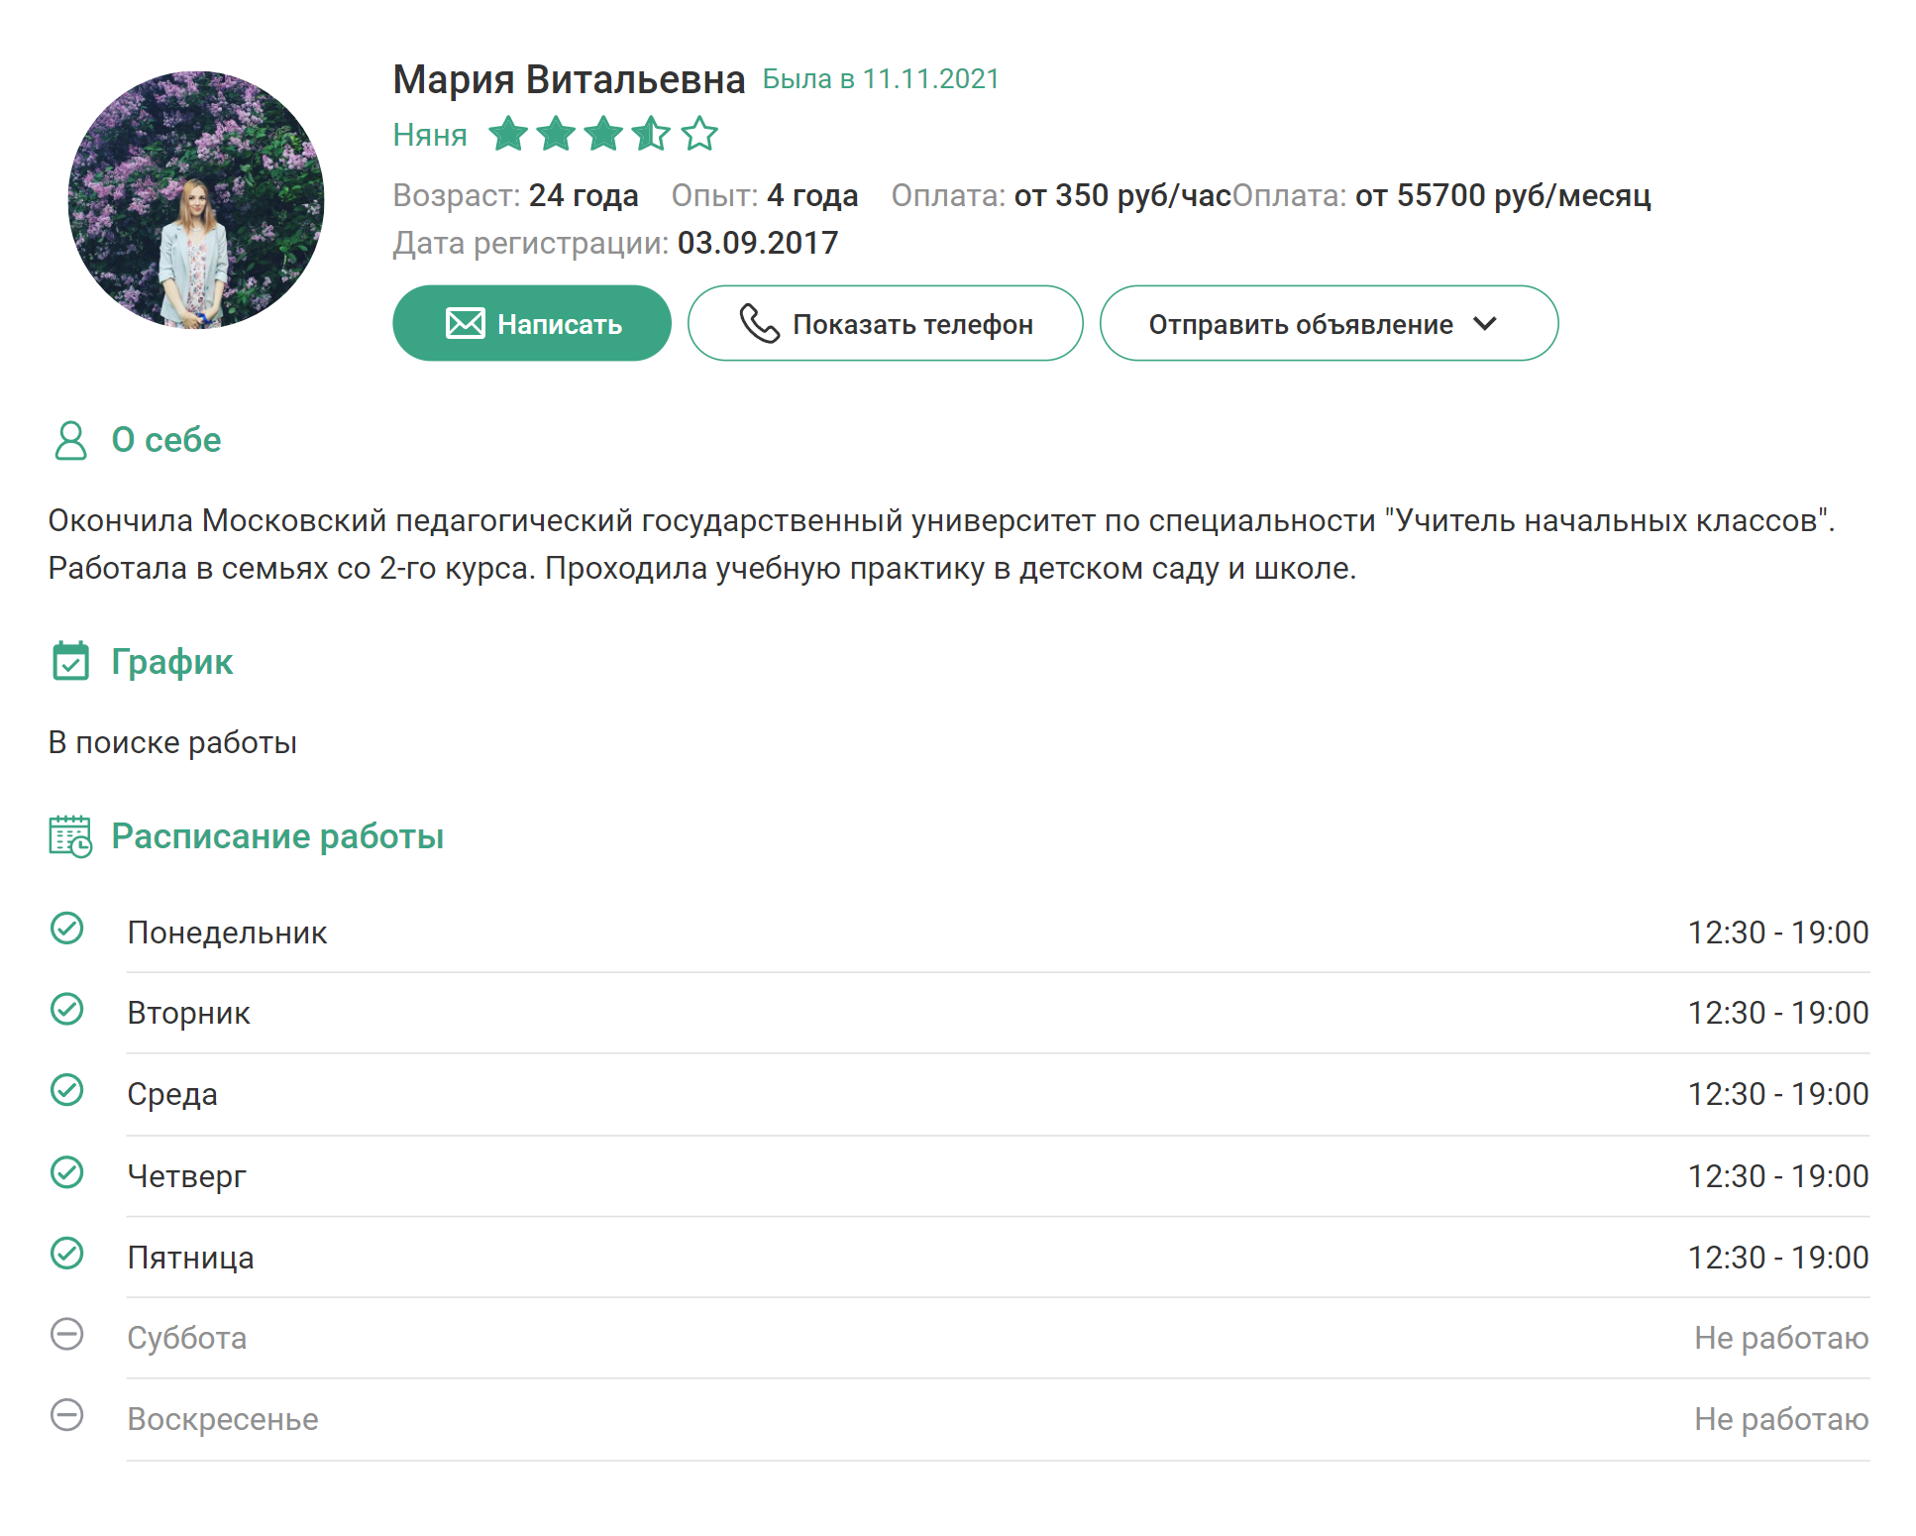Click the Четверг day label

pos(186,1176)
